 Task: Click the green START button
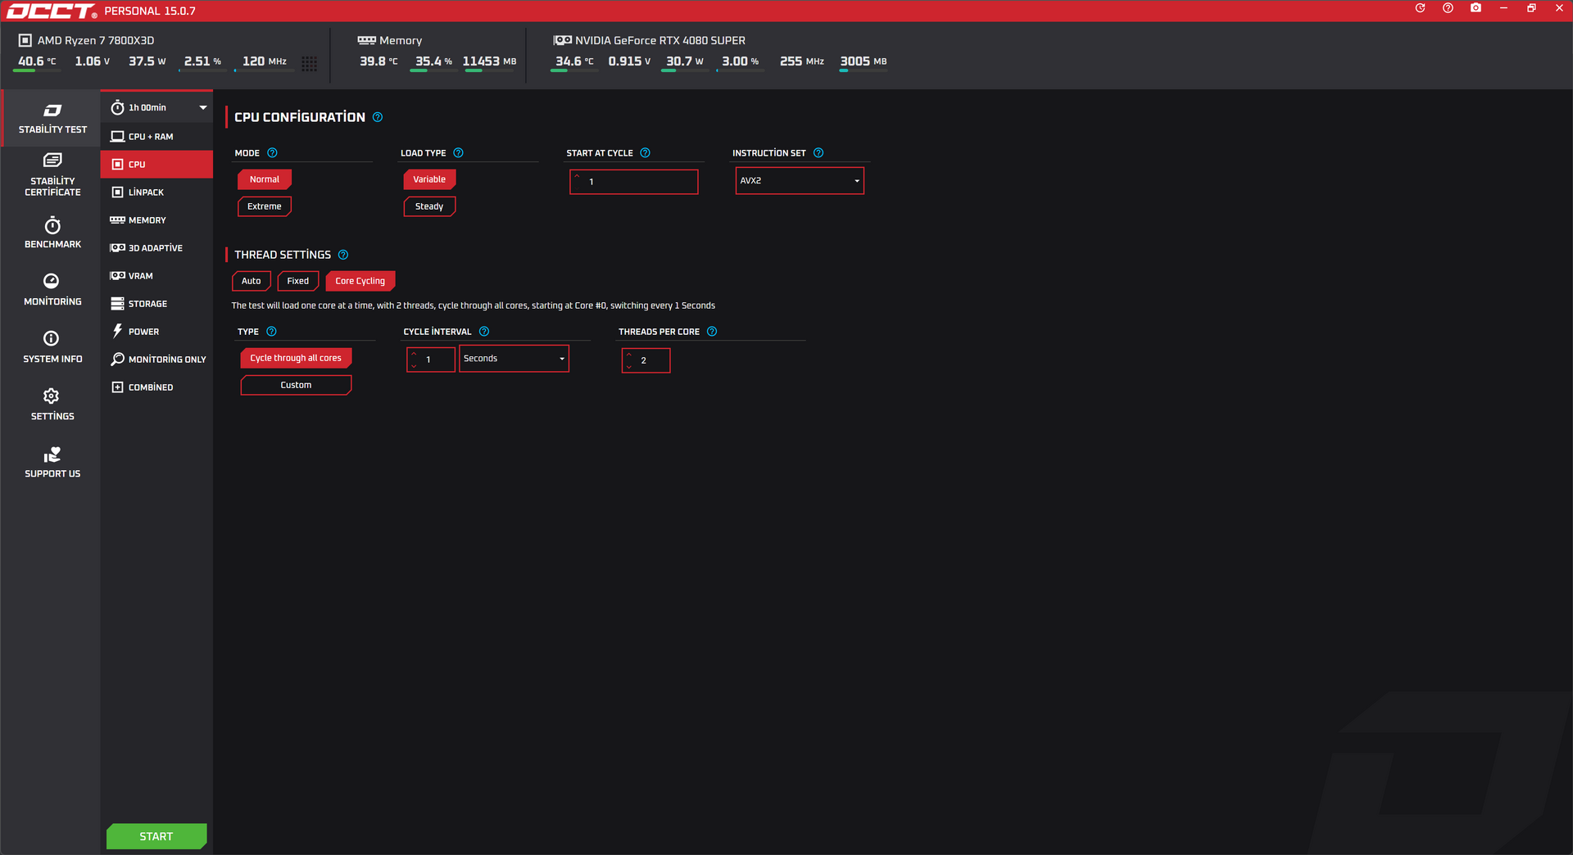156,836
